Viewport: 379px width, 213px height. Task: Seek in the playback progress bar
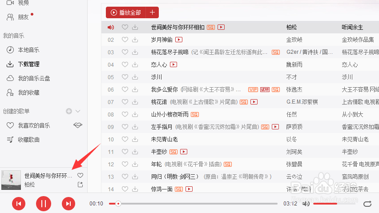pos(193,204)
